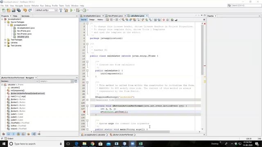The width and height of the screenshot is (262, 147).
Task: Open the Run Project dropdown arrow
Action: (x=74, y=10)
